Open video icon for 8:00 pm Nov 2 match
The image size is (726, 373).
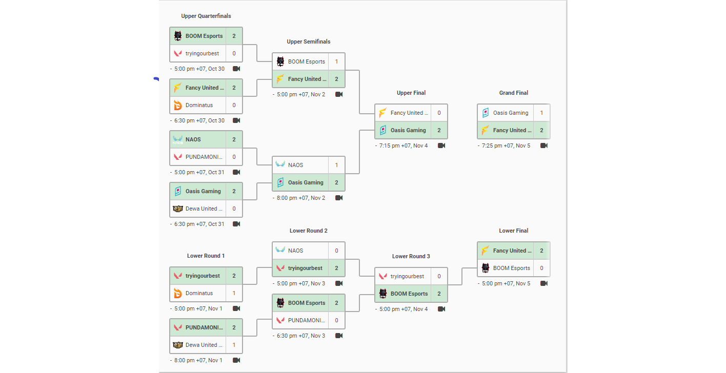(339, 198)
